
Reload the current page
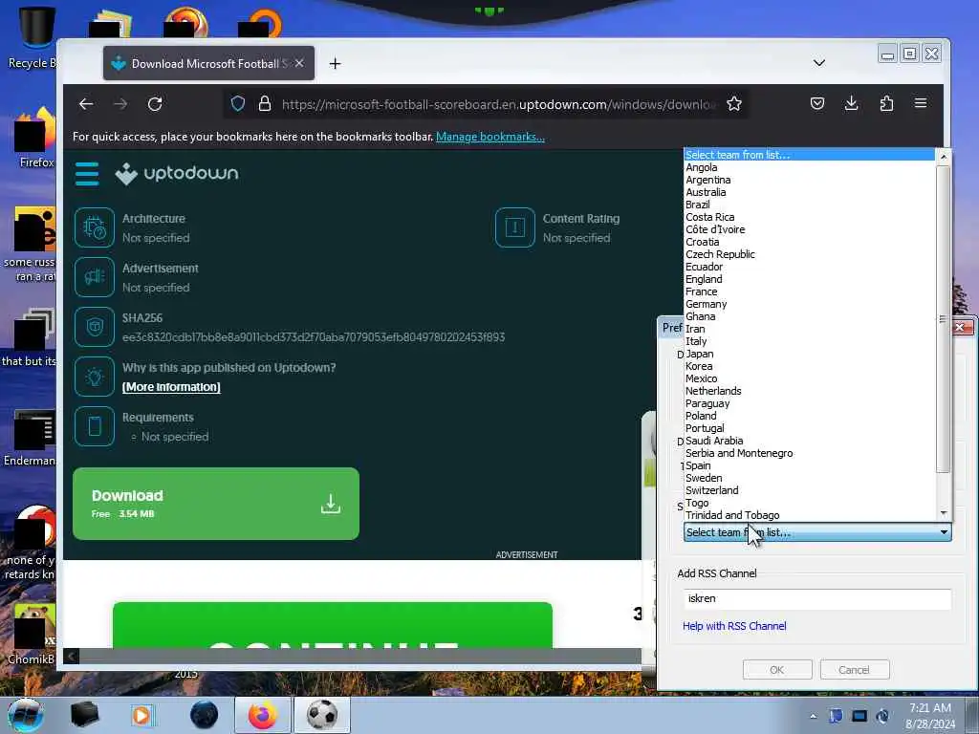pos(155,103)
